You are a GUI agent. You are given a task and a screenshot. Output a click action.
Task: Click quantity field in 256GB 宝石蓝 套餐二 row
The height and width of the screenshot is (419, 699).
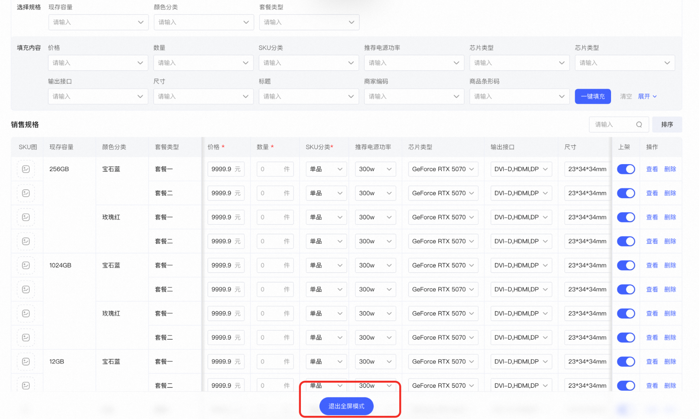(275, 193)
